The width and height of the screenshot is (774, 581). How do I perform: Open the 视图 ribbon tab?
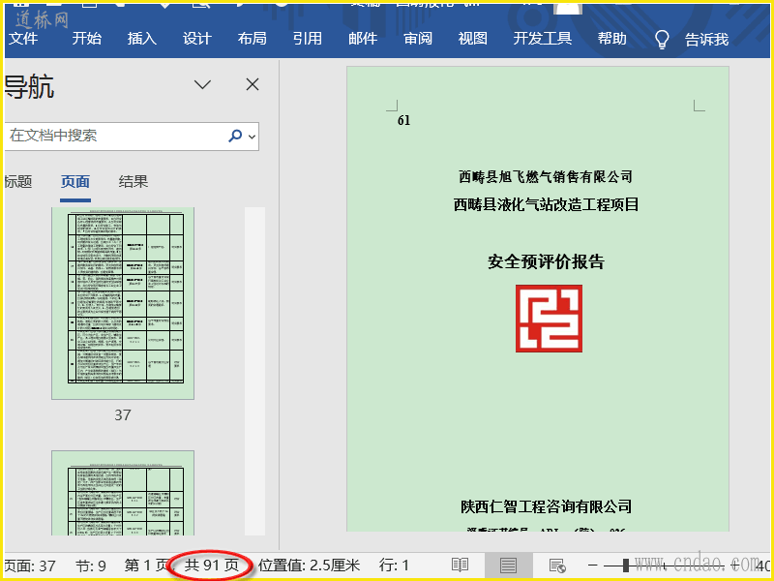tap(472, 38)
